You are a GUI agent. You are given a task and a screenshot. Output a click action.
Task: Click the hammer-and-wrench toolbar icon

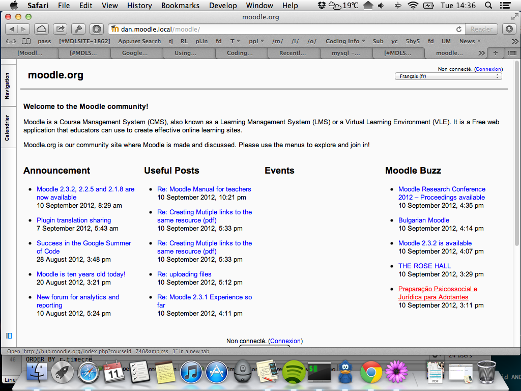coord(78,29)
